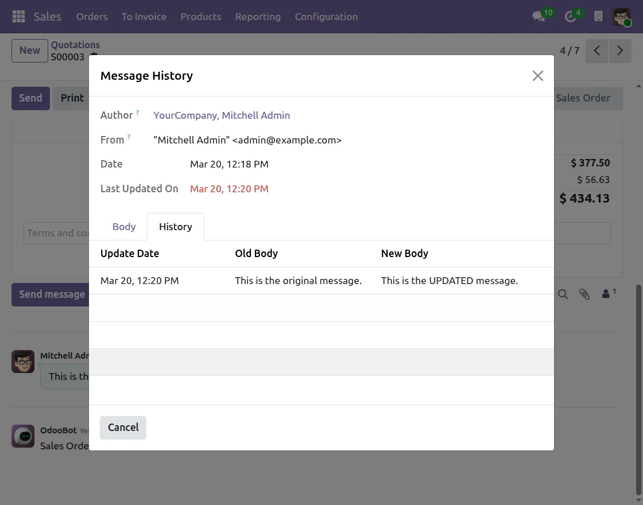Open Mitchell Admin user avatar menu

coord(621,17)
